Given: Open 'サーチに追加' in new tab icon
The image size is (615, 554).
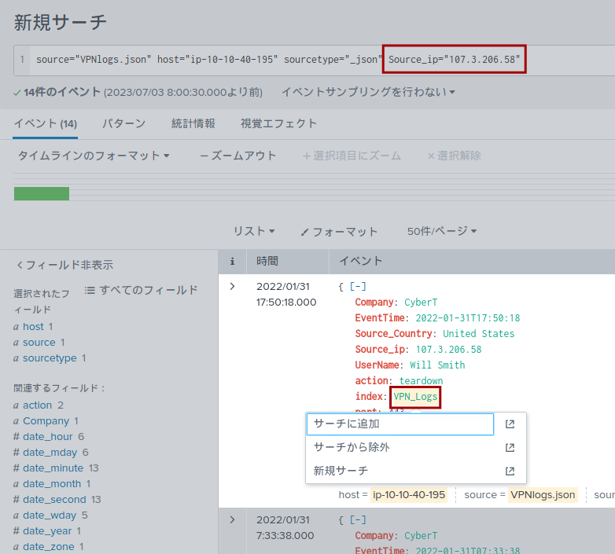Looking at the screenshot, I should tap(510, 424).
